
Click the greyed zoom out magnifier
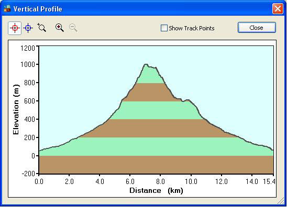73,28
